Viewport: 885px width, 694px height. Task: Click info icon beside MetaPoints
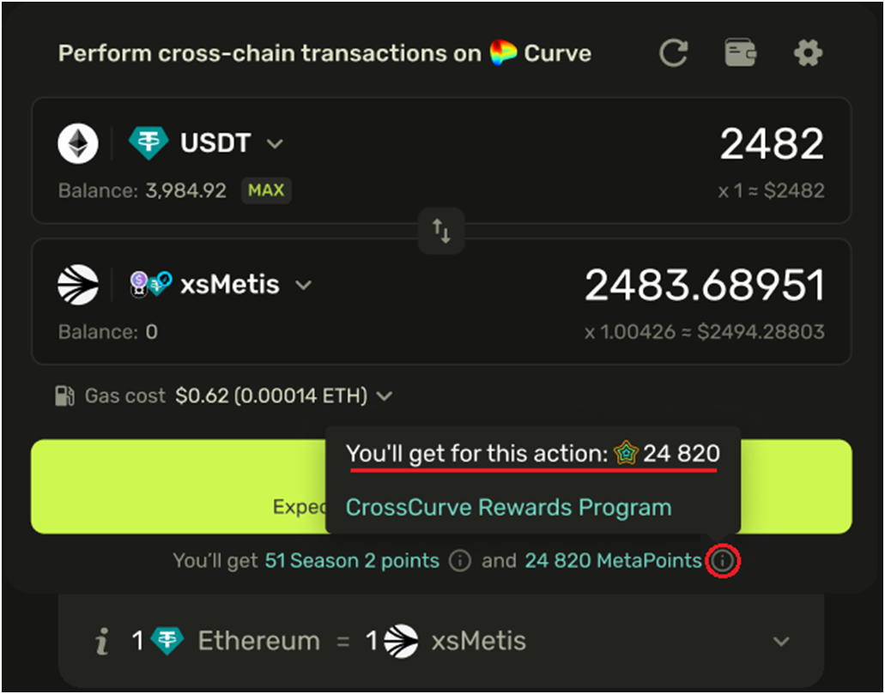coord(724,562)
